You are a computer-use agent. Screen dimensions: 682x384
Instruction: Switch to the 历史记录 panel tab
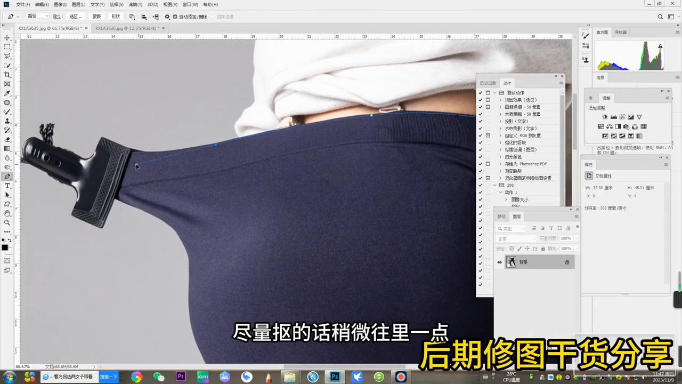click(488, 83)
